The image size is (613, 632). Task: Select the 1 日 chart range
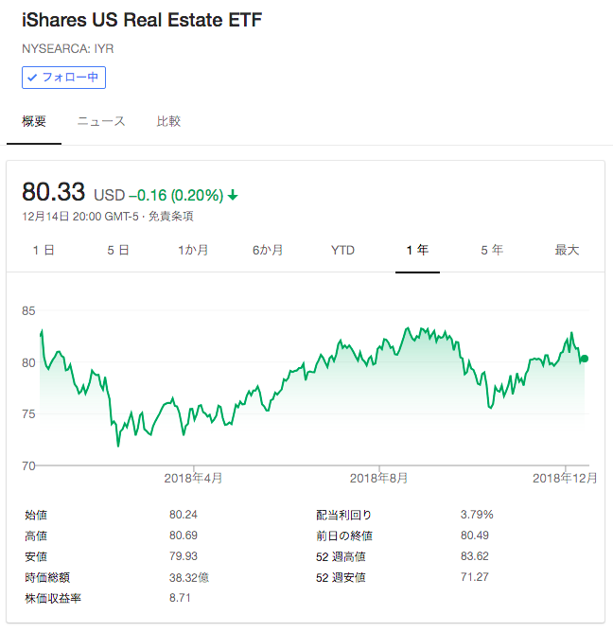click(x=44, y=251)
